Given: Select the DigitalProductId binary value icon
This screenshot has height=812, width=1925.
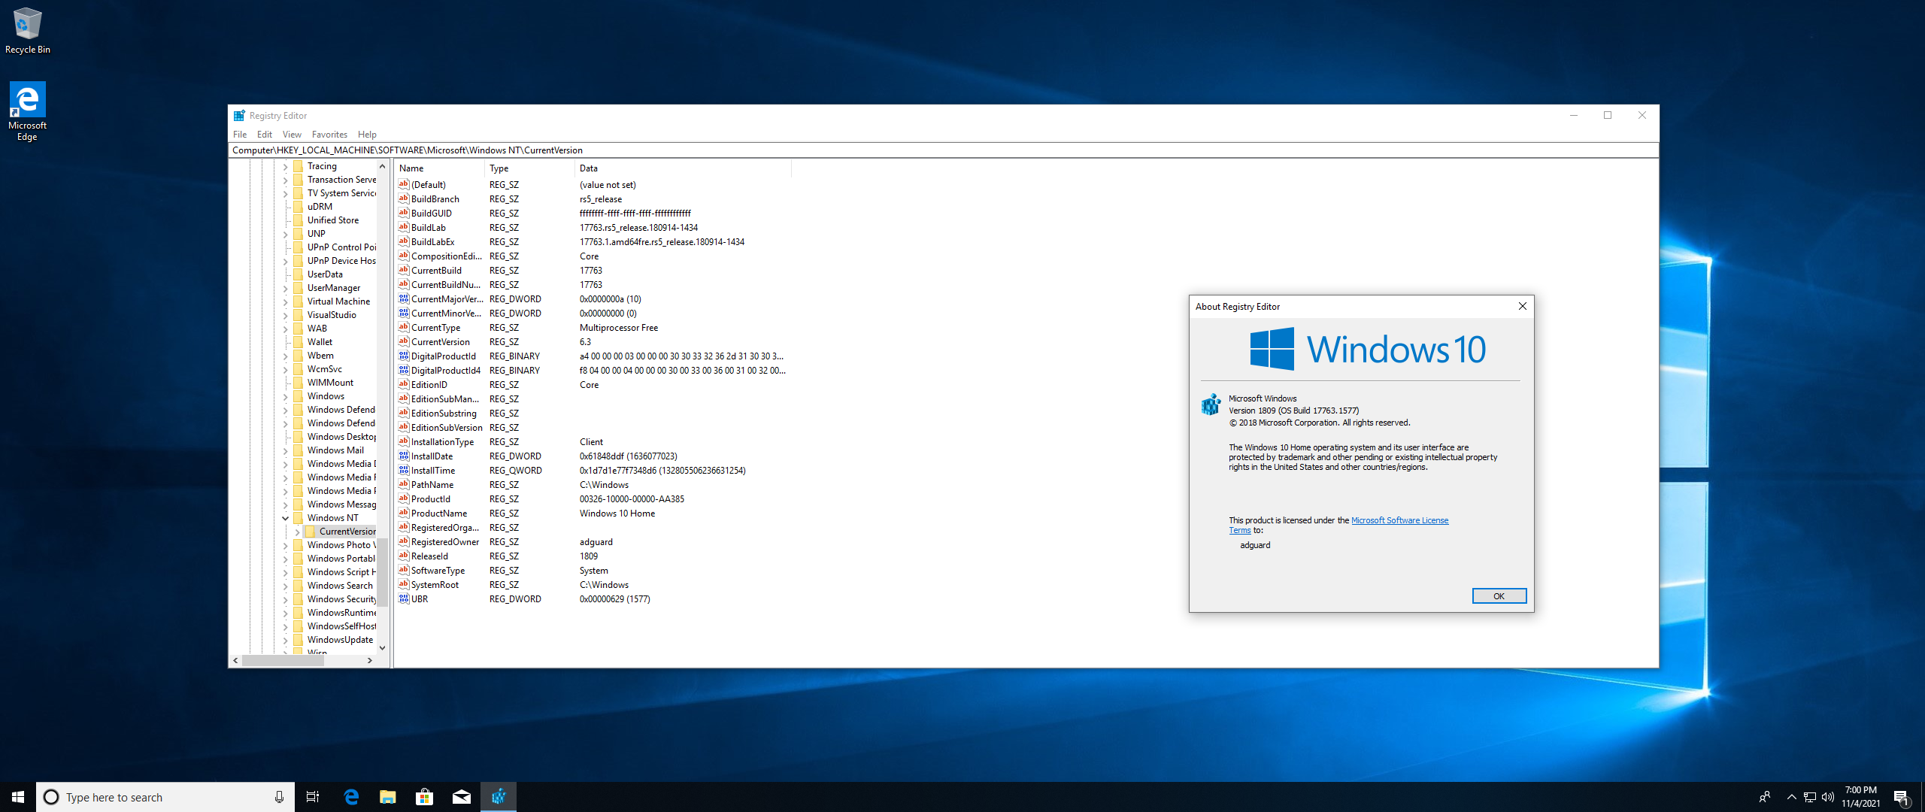Looking at the screenshot, I should (404, 356).
